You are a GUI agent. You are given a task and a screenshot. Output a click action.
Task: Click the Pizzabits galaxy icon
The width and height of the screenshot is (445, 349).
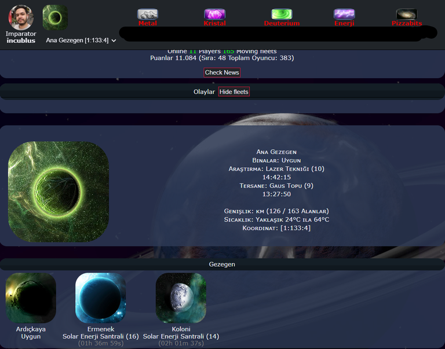click(x=406, y=14)
